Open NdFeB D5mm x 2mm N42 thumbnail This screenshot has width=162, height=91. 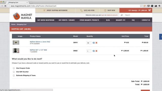pyautogui.click(x=16, y=42)
